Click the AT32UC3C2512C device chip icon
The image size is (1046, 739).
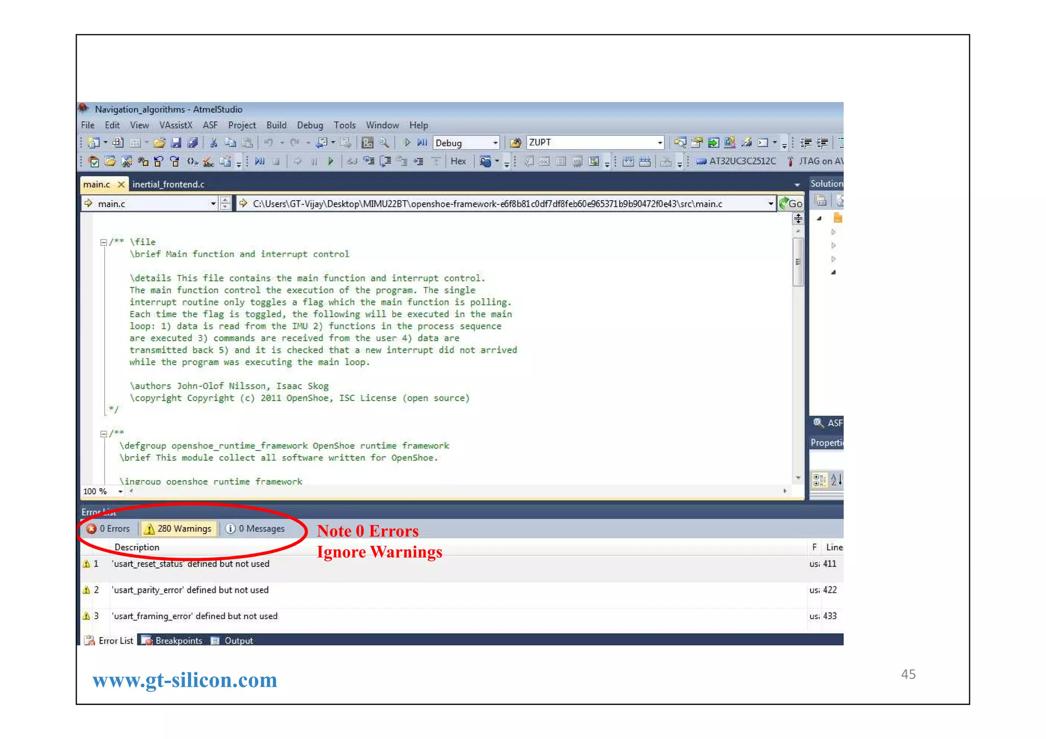[x=701, y=161]
